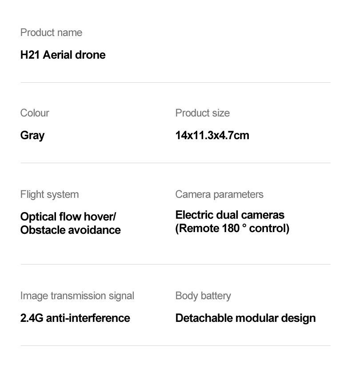Select 'Optical flow hover/' text line

68,217
